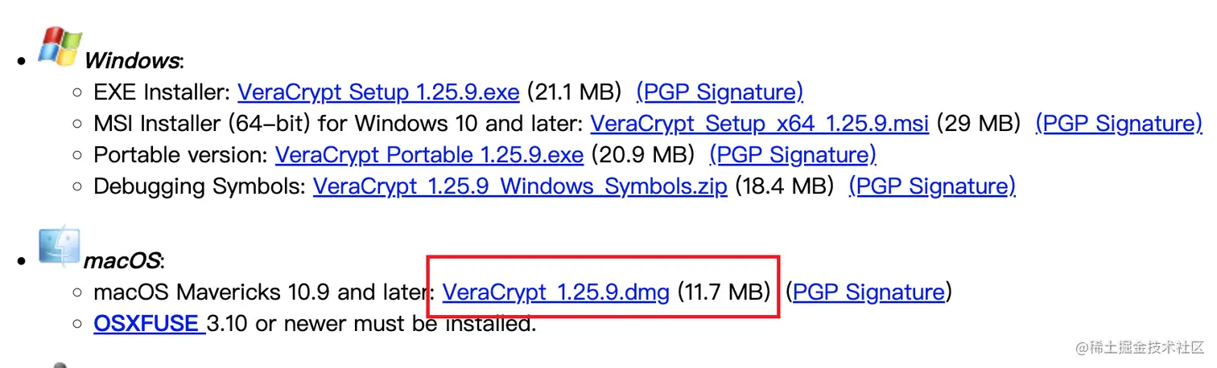
Task: Click the Windows logo icon
Action: click(60, 47)
